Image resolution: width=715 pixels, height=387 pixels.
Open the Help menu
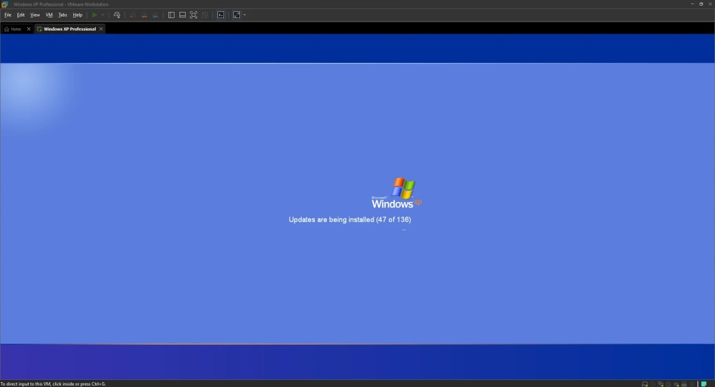pyautogui.click(x=78, y=15)
